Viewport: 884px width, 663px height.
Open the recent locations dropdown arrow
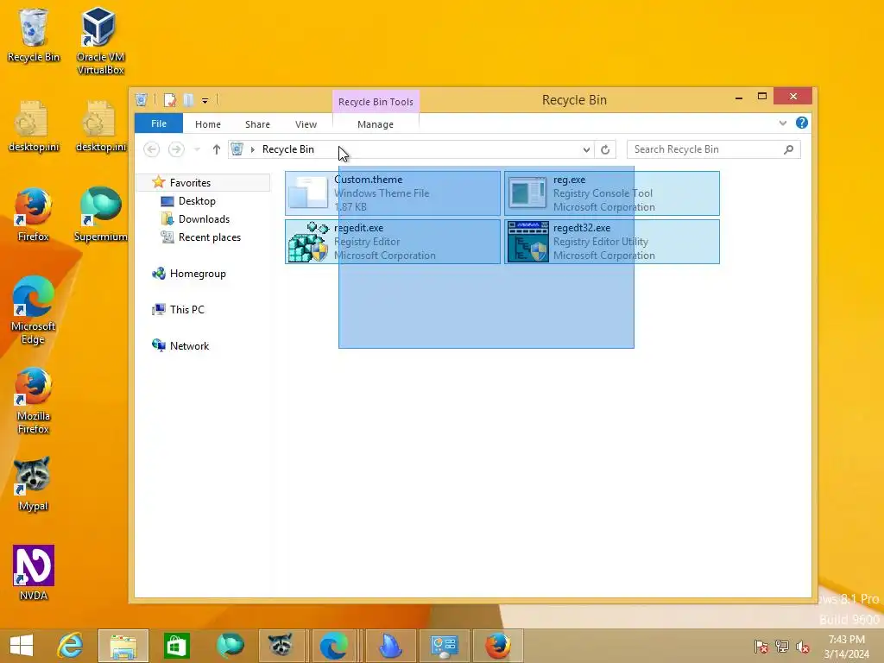pyautogui.click(x=197, y=149)
